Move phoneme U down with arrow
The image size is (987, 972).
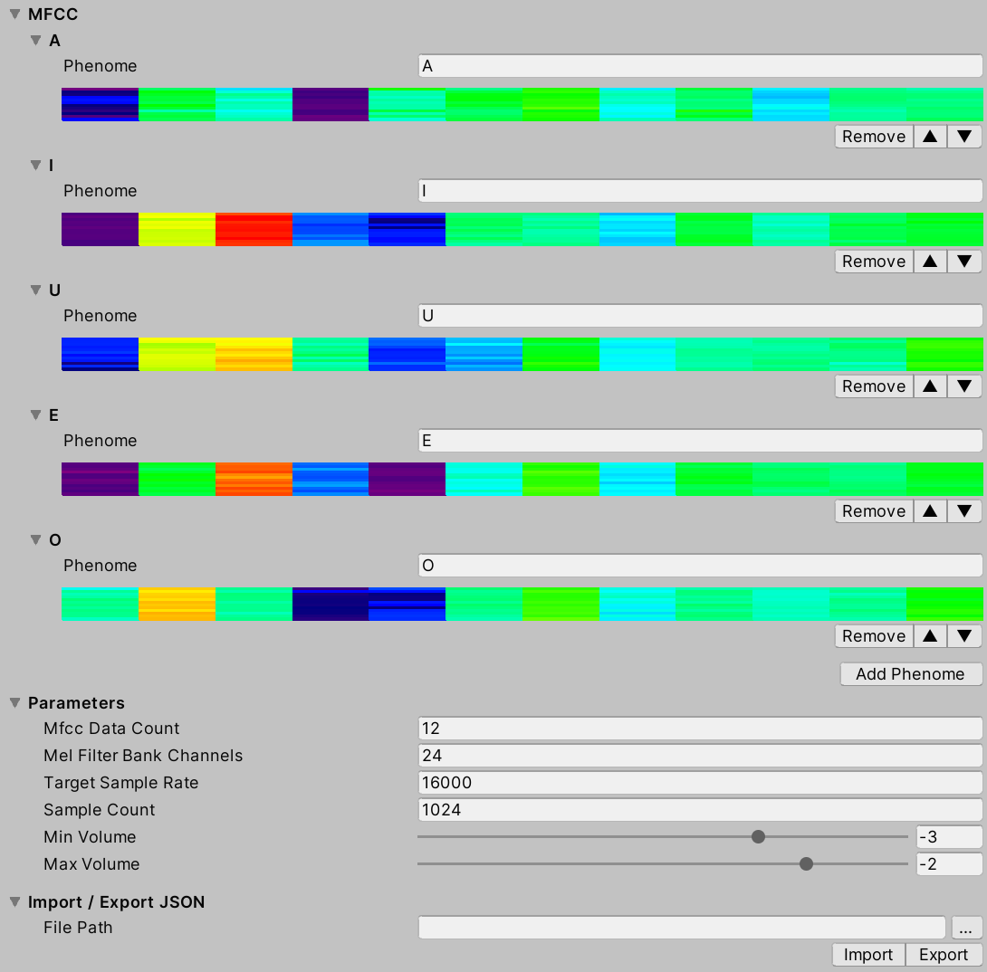[x=964, y=386]
